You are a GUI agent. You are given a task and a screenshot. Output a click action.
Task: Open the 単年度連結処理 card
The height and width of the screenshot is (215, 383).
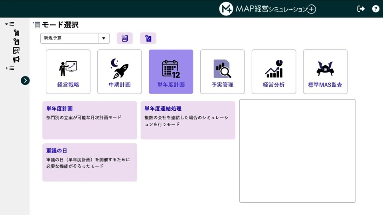[188, 120]
